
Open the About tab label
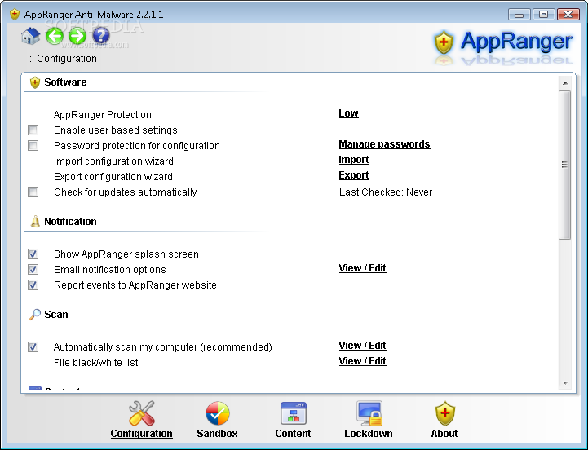tap(444, 434)
